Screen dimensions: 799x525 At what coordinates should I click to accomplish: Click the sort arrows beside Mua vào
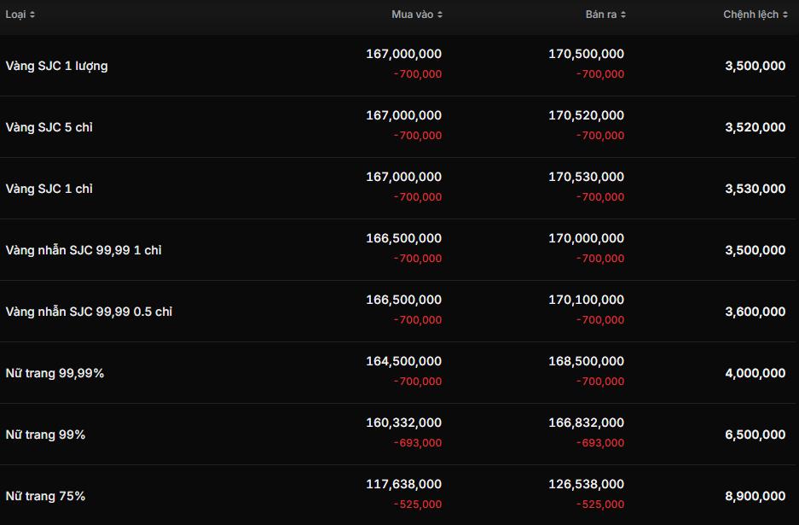coord(440,15)
